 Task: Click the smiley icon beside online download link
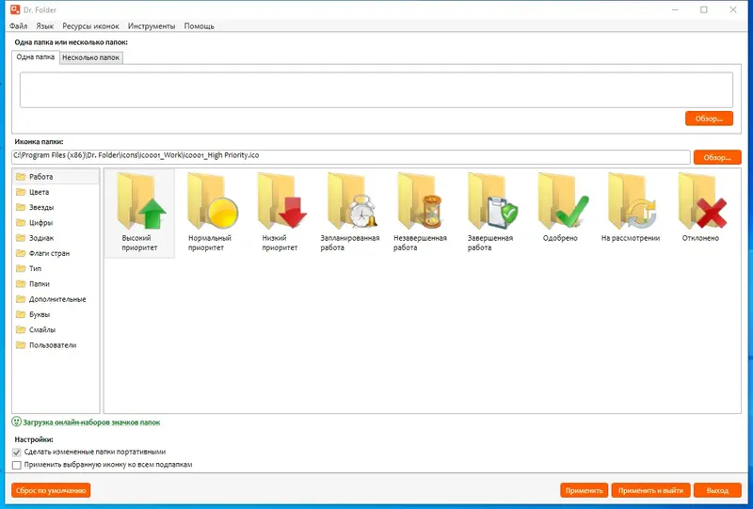coord(16,422)
